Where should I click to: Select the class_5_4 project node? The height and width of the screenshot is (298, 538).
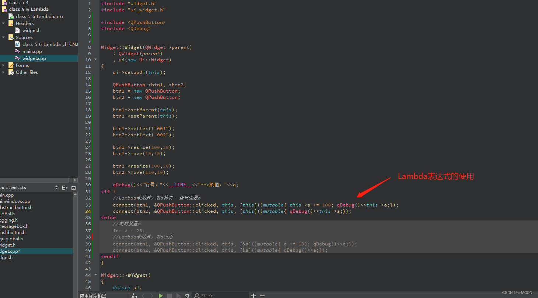tap(19, 3)
